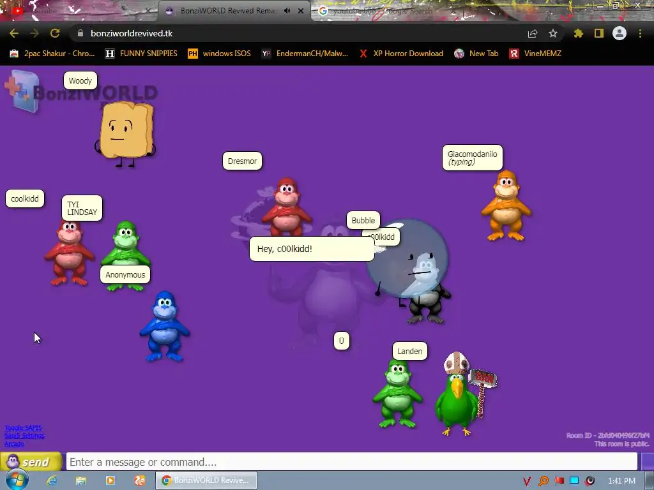Click the browser Forward arrow
654x490 pixels.
(34, 33)
